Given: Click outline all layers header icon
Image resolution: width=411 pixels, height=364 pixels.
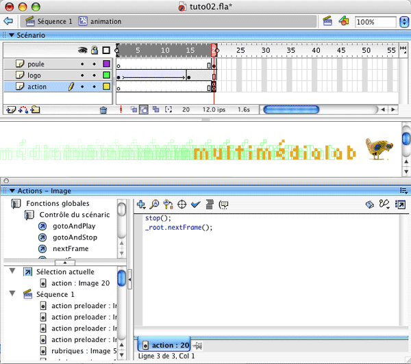Looking at the screenshot, I should 106,50.
